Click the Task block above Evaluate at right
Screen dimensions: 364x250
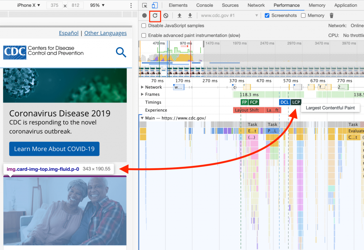(x=353, y=125)
